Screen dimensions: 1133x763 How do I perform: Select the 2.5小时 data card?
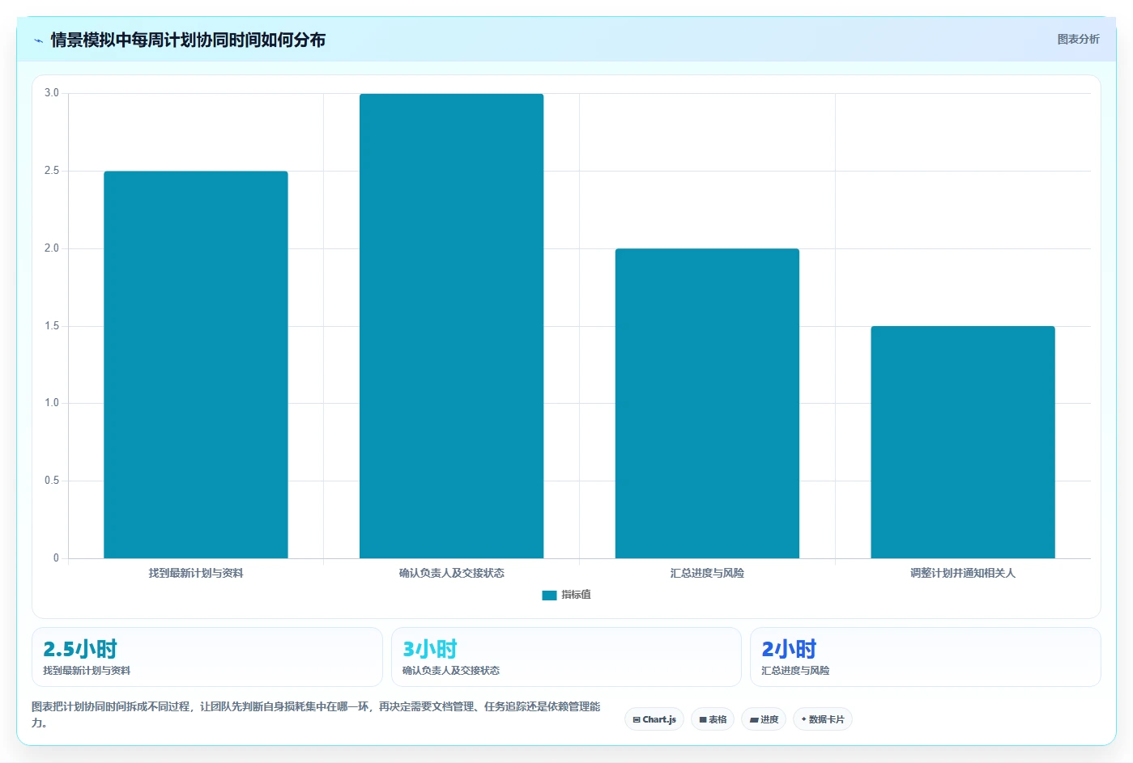207,657
